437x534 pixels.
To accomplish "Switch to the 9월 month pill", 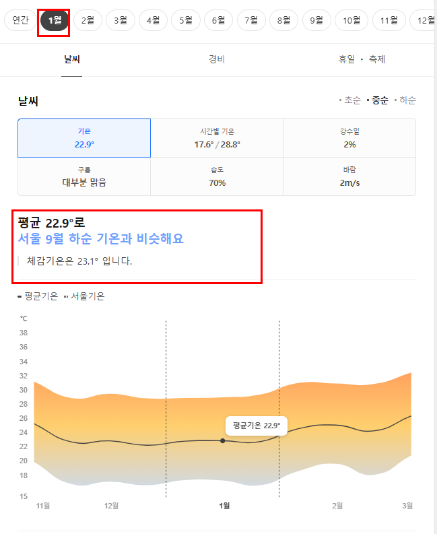I will pos(316,20).
